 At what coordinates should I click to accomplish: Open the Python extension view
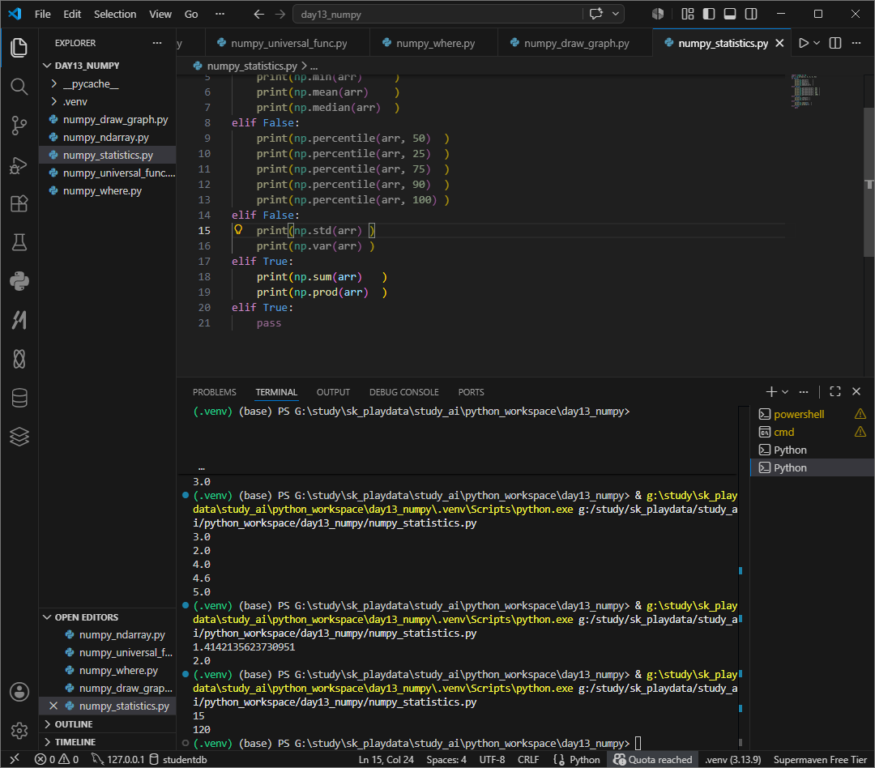(x=19, y=281)
